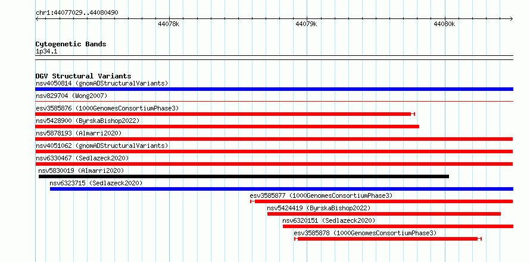Open nsv5428900 (ByrskaBishop2022) label
Image resolution: width=530 pixels, height=262 pixels.
87,121
